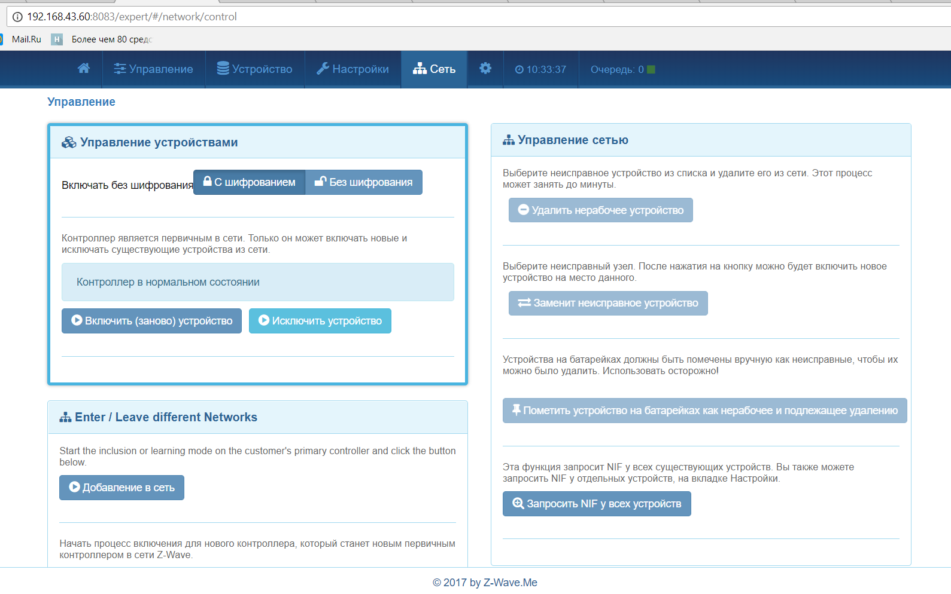Click Пометить устройство на батарейках button
Viewport: 951px width, 594px height.
(x=705, y=411)
